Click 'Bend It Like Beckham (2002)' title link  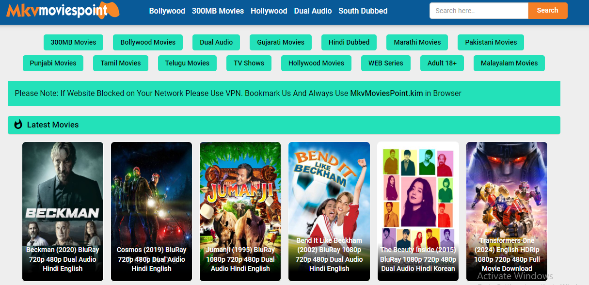(x=329, y=254)
